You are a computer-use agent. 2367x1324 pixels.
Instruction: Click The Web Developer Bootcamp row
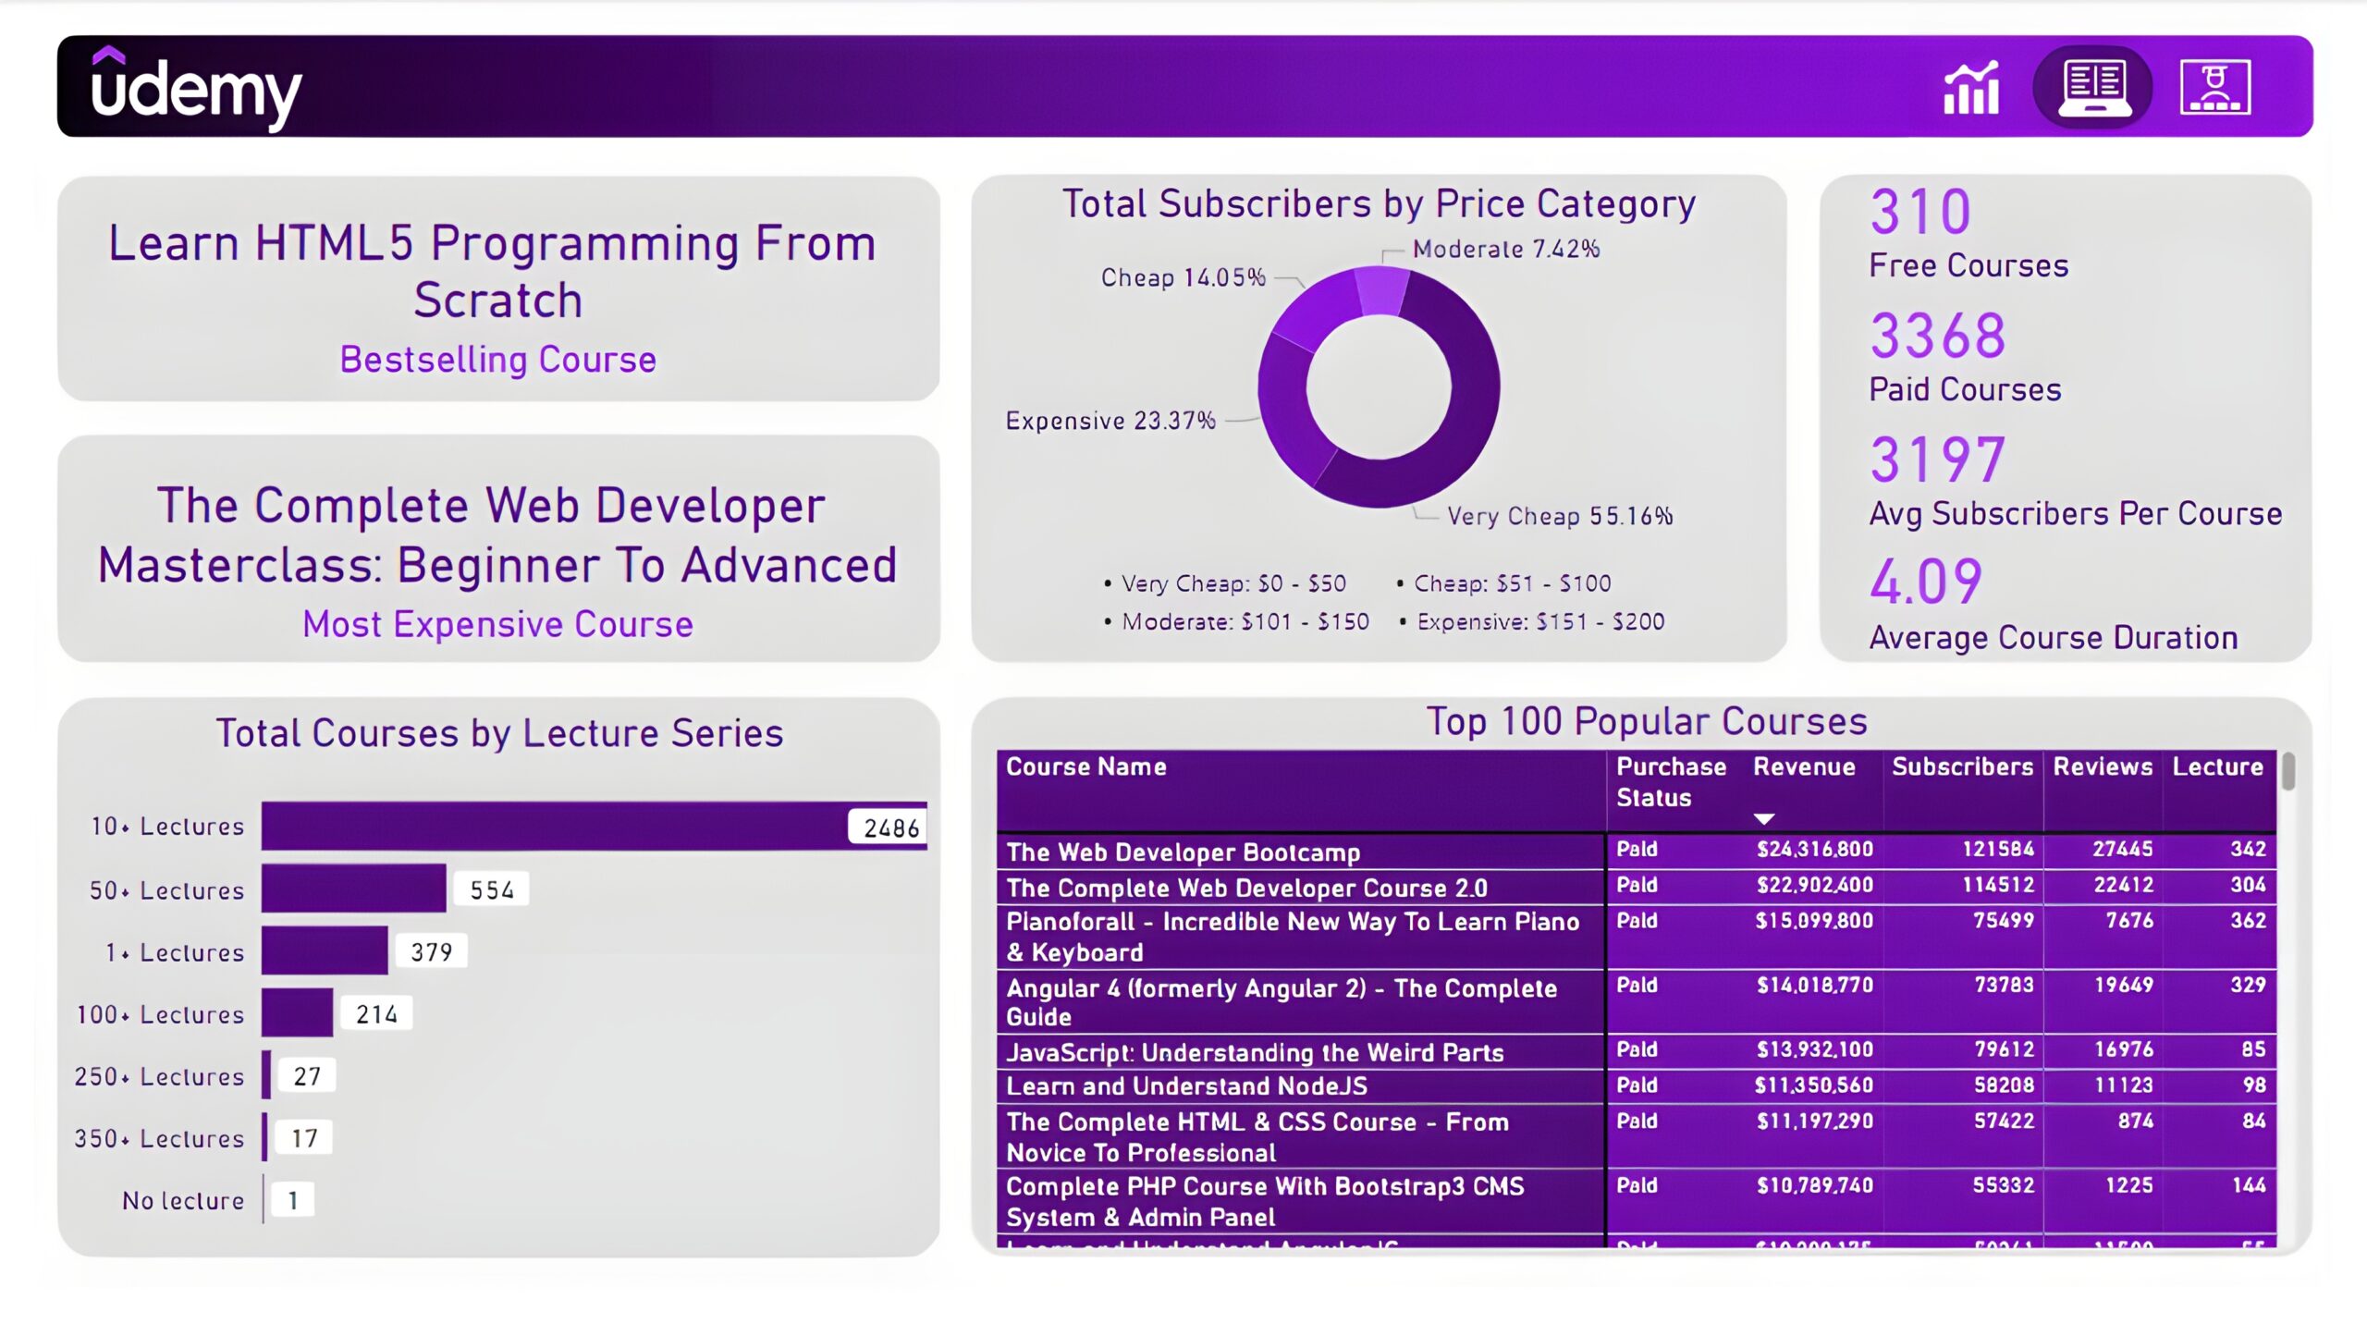point(1183,852)
